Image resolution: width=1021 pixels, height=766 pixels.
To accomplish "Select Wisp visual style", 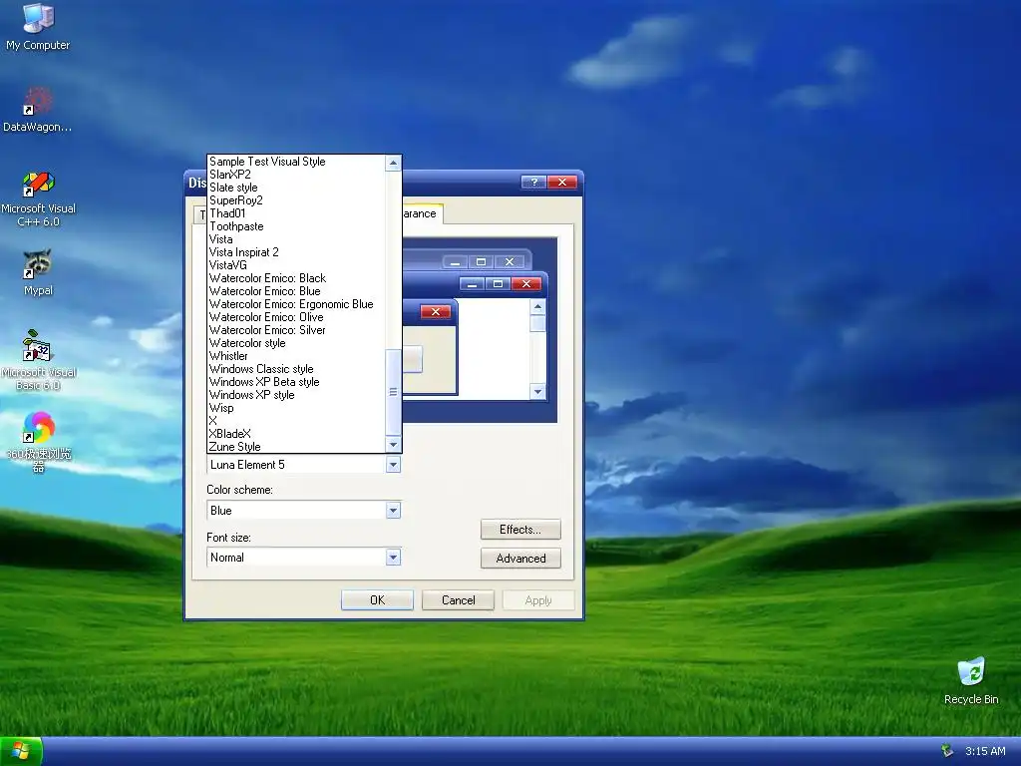I will click(296, 408).
